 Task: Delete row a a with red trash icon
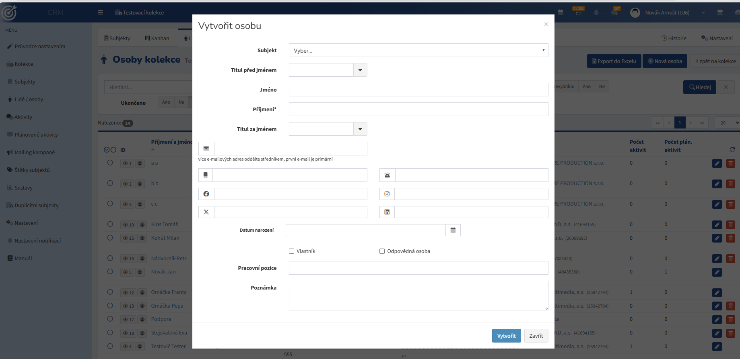[731, 163]
